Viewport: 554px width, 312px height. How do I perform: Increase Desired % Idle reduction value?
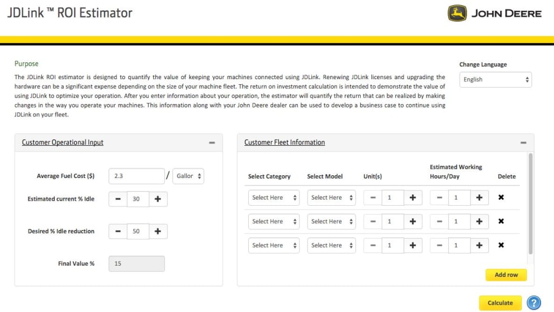pyautogui.click(x=158, y=231)
